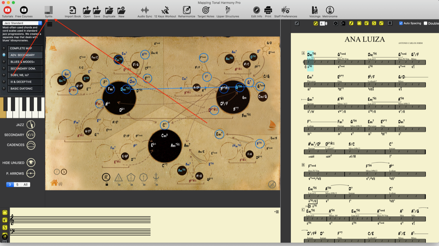Click the Reharmonize toolbar icon
The height and width of the screenshot is (246, 439).
[187, 11]
